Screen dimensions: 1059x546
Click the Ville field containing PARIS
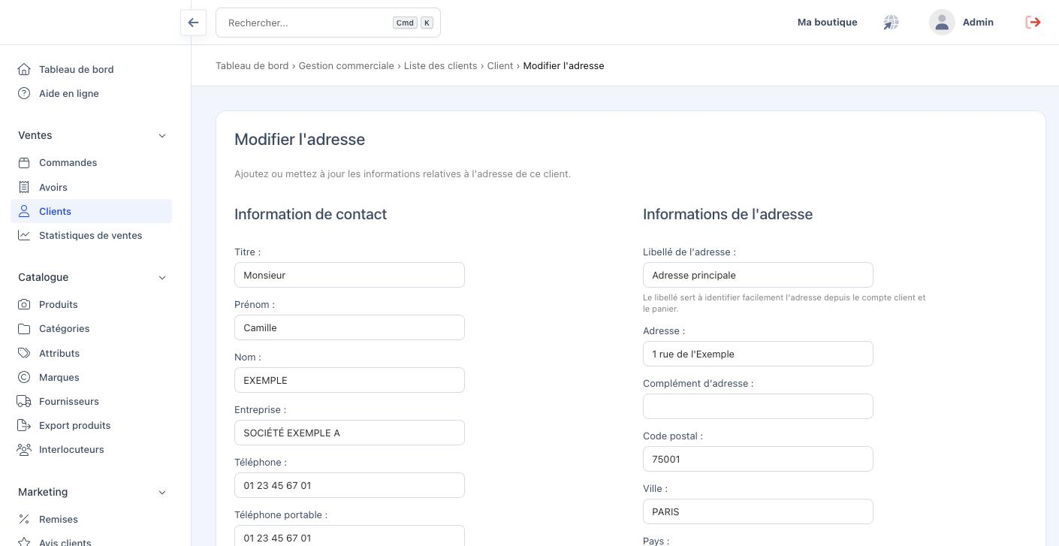coord(758,511)
